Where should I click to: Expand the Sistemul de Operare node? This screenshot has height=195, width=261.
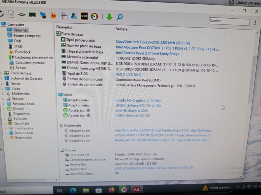coord(2,78)
